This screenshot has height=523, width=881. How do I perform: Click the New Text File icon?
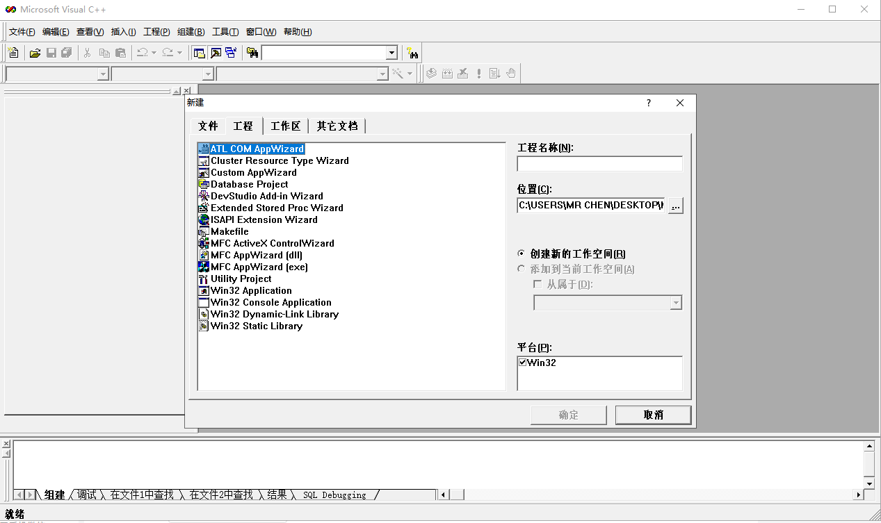click(x=13, y=52)
